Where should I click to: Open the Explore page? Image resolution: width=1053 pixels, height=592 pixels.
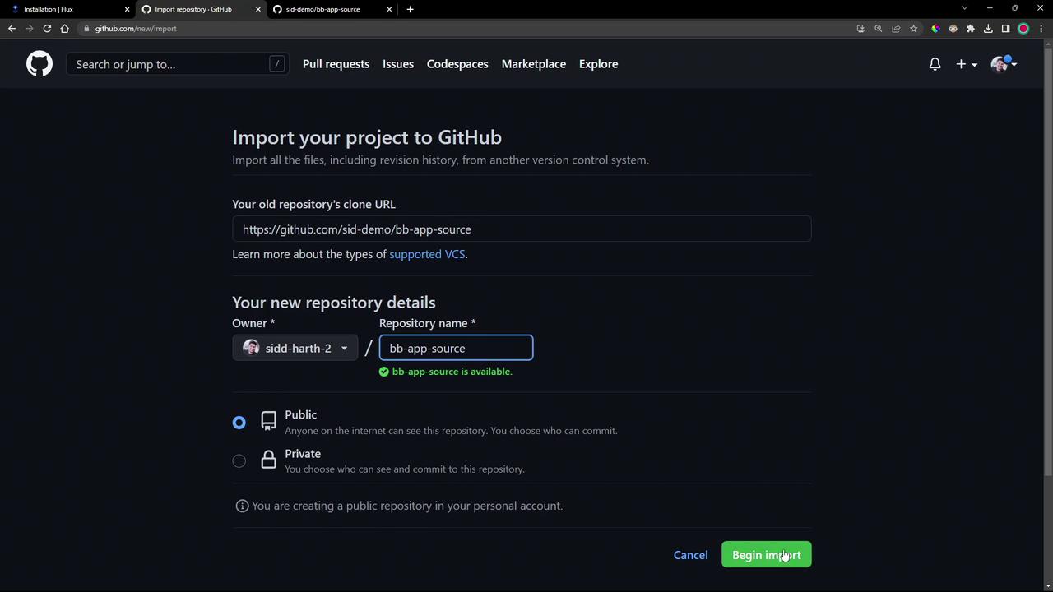click(598, 64)
